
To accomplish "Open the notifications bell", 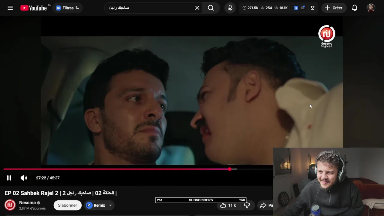I will [x=355, y=8].
